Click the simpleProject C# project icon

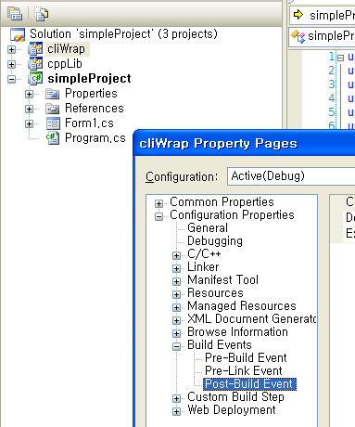tap(35, 79)
